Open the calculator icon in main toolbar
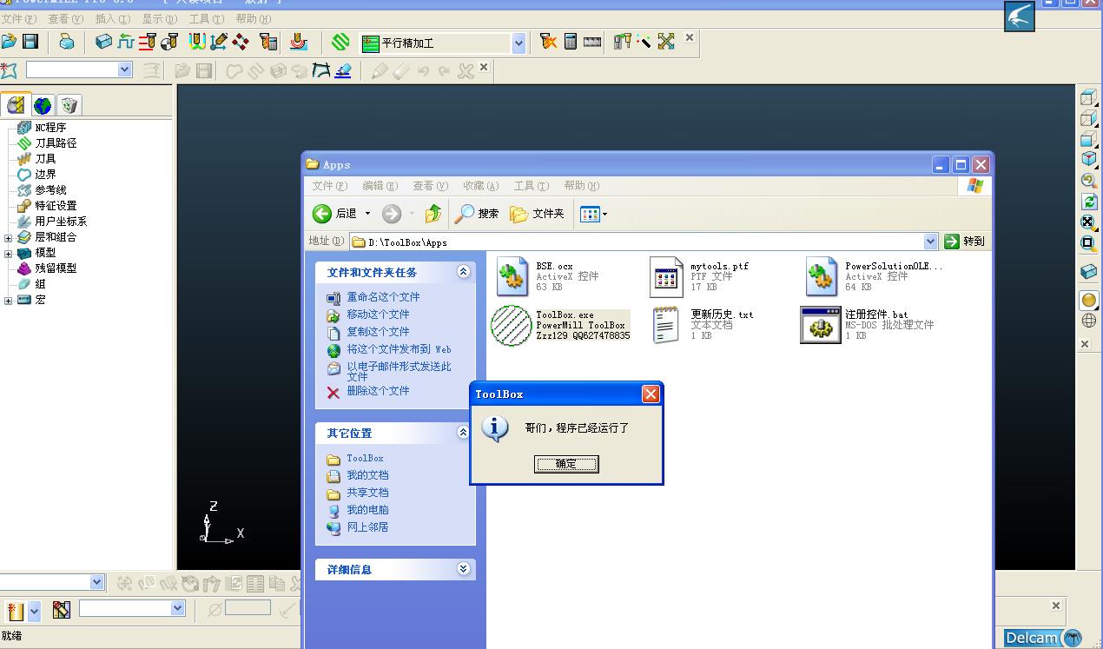Viewport: 1103px width, 649px height. 571,41
